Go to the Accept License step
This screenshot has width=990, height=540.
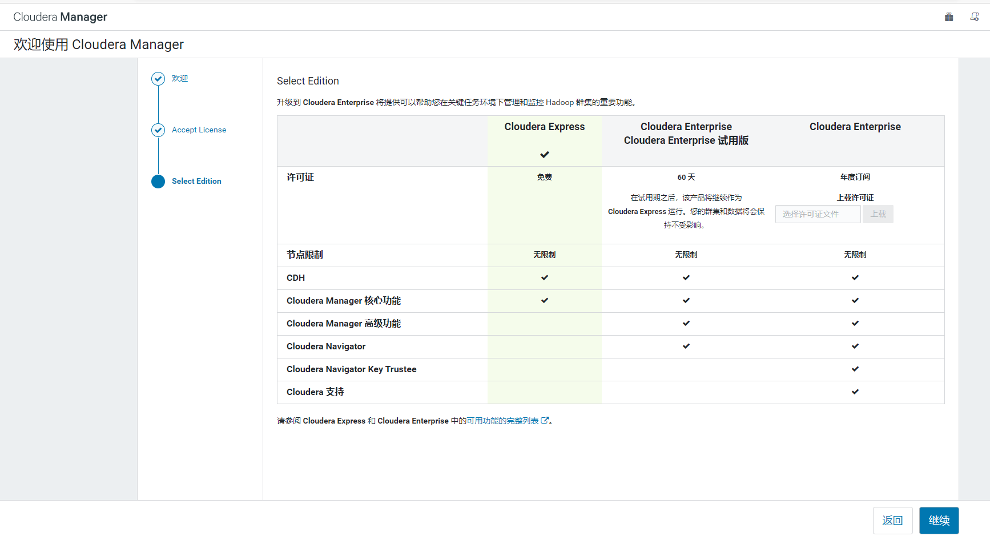pyautogui.click(x=199, y=130)
